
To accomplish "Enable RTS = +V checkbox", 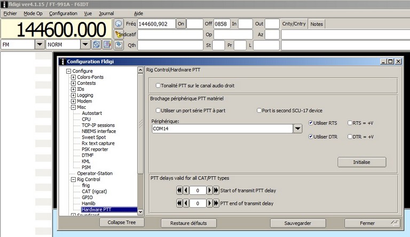I will pyautogui.click(x=350, y=123).
